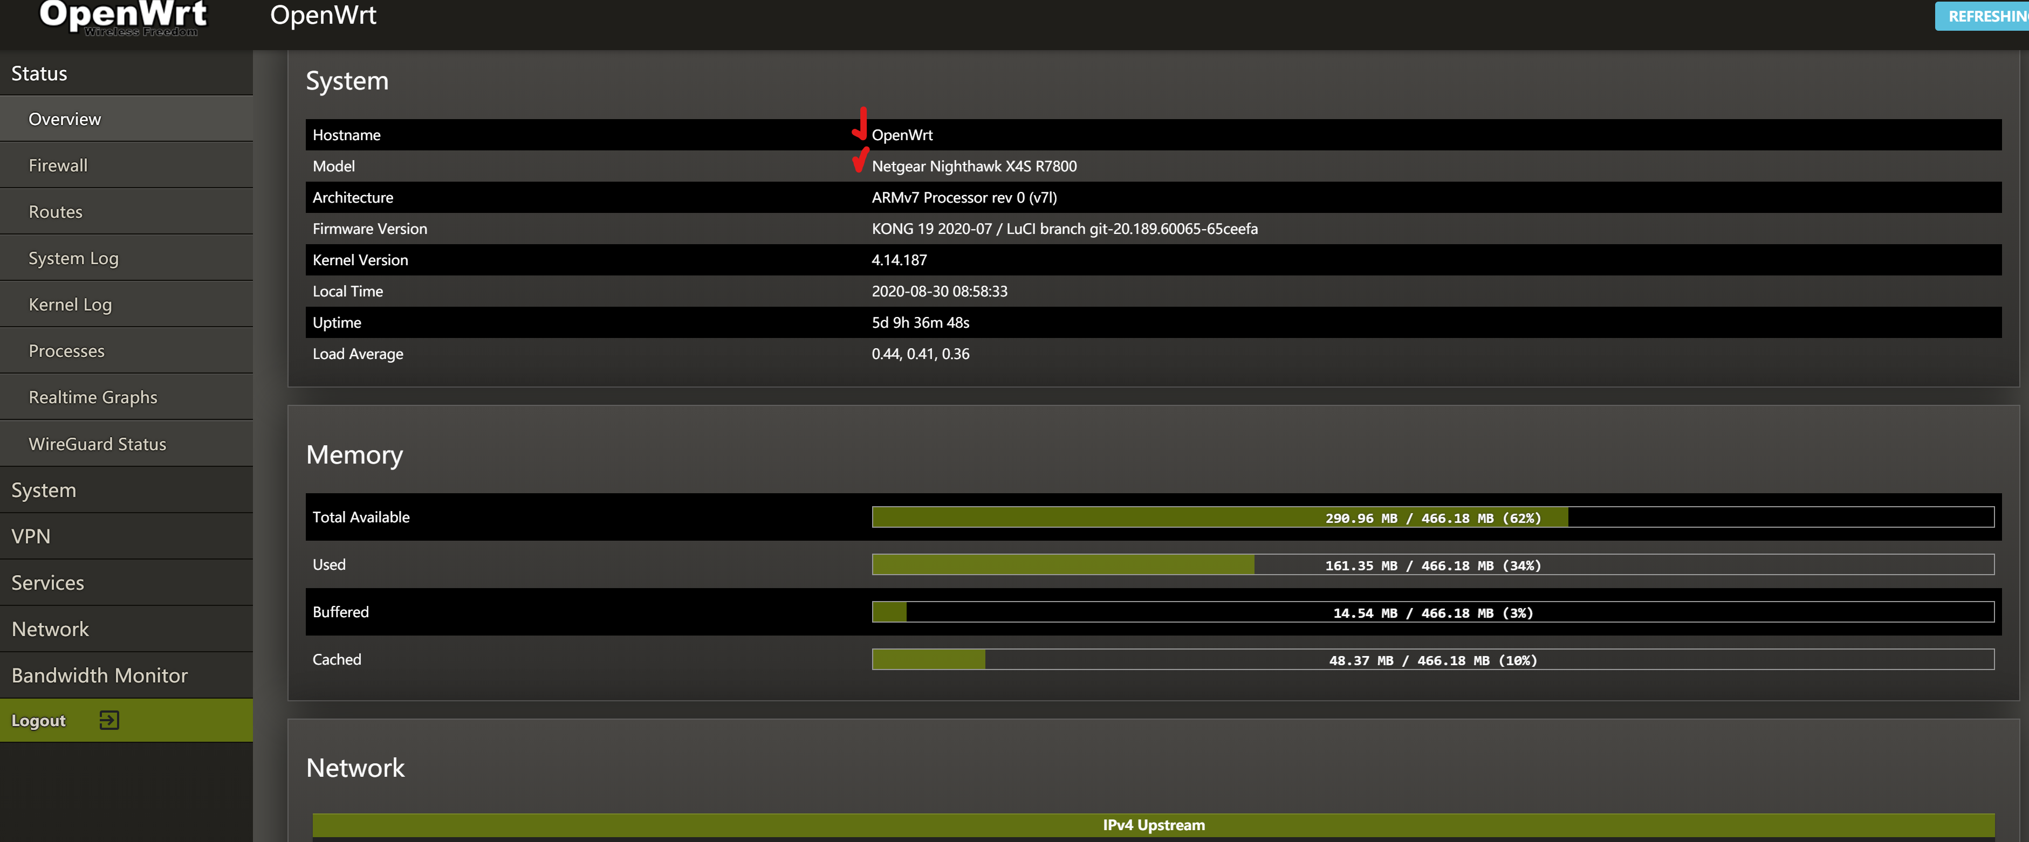The height and width of the screenshot is (842, 2029).
Task: Click the System section heading
Action: click(347, 80)
